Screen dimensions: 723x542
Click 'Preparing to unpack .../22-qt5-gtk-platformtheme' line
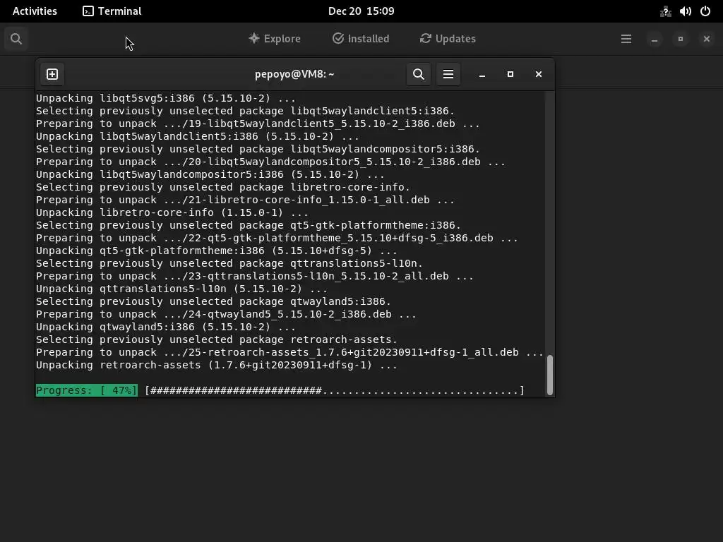[277, 238]
